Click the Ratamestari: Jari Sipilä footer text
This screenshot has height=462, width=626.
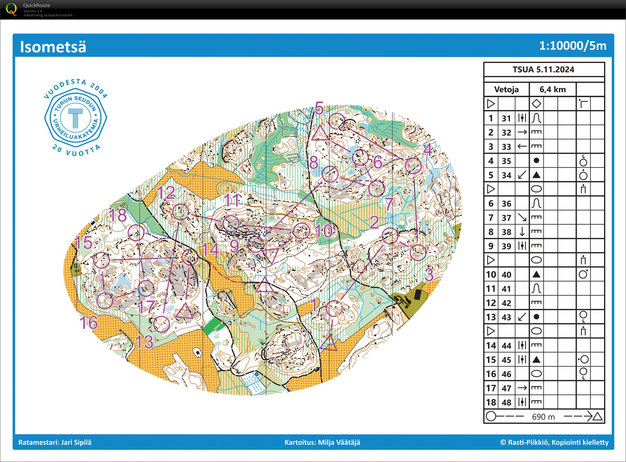[x=55, y=442]
